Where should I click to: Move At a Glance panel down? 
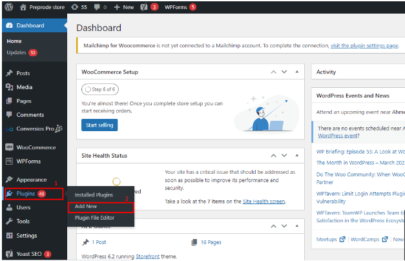click(284, 226)
